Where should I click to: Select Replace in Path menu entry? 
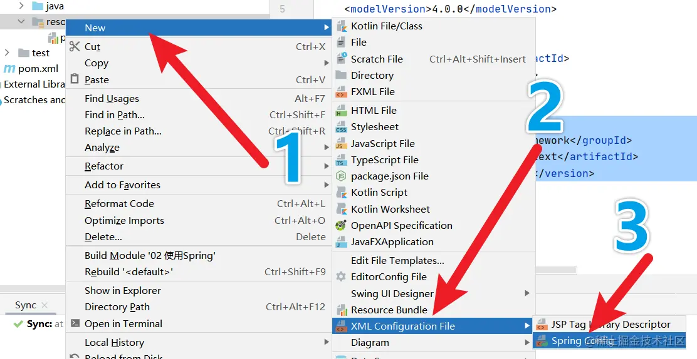coord(198,131)
